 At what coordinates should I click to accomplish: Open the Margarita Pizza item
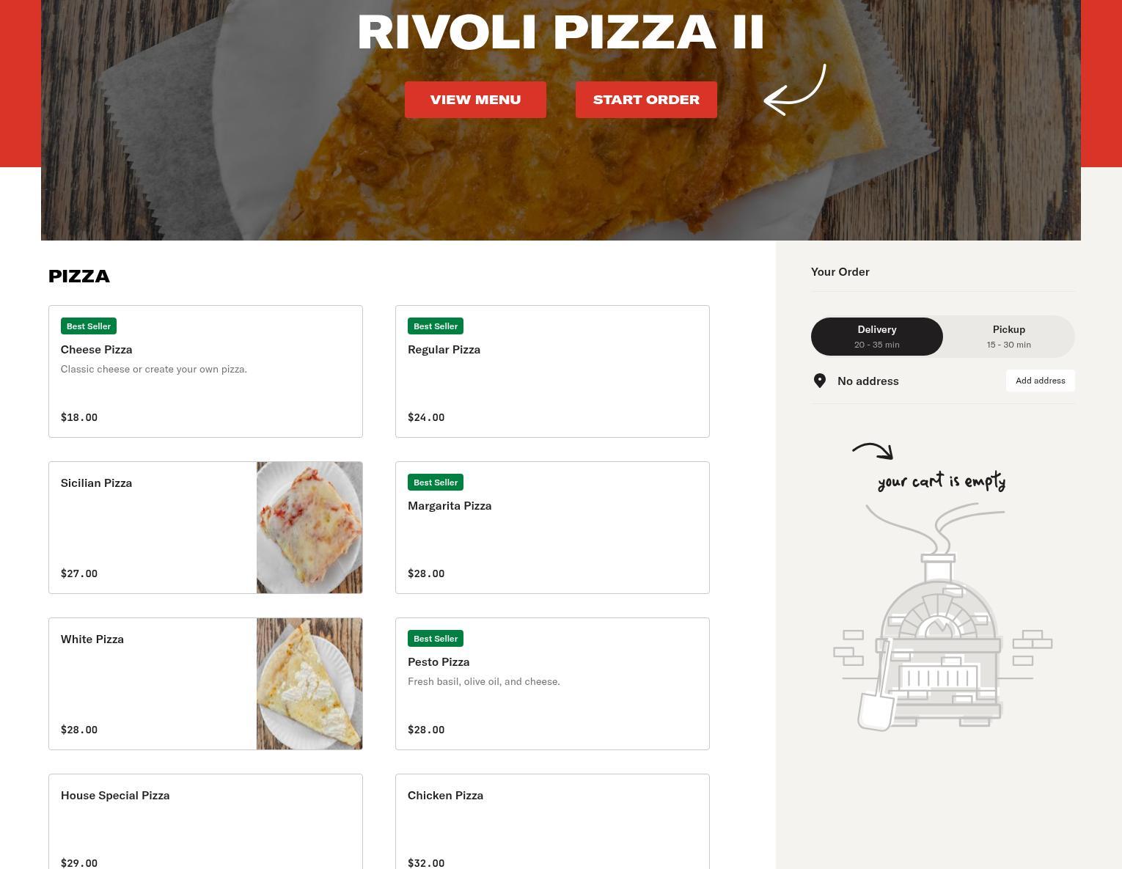552,527
